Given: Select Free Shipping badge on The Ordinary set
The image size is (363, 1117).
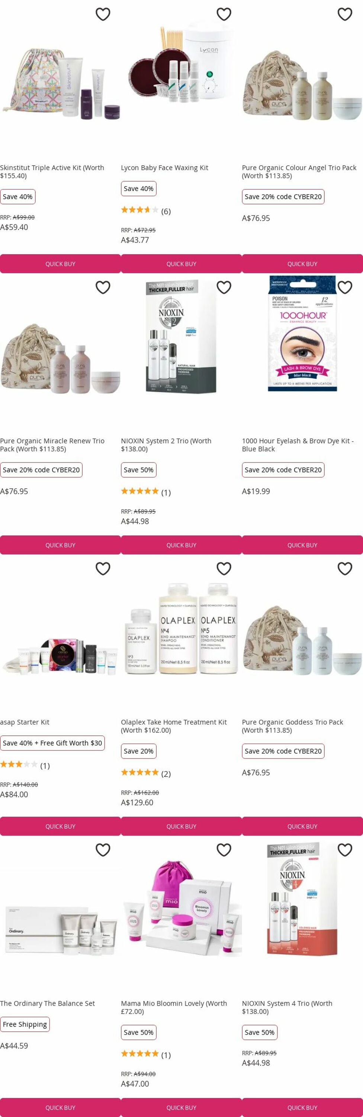Looking at the screenshot, I should [25, 1024].
